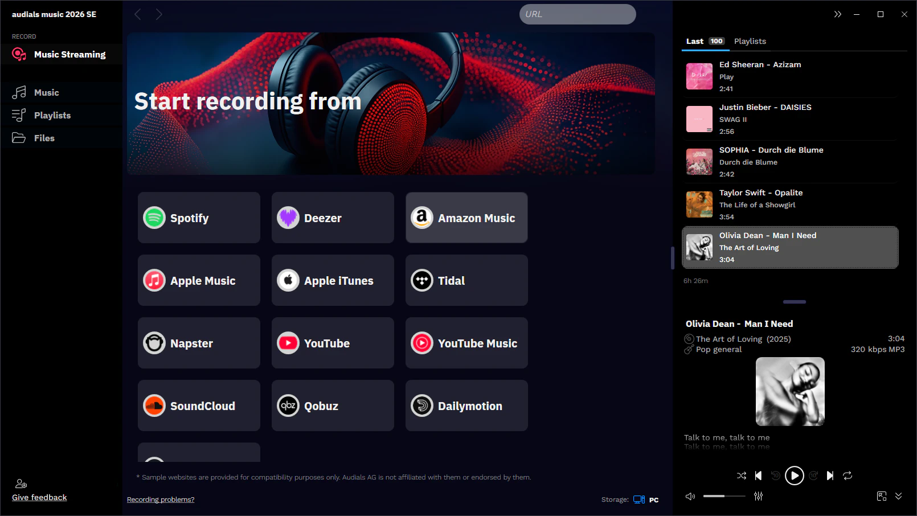Choose Amazon Music tile

pos(466,218)
